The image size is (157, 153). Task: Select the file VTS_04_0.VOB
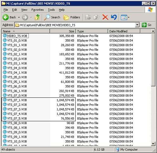pyautogui.click(x=17, y=68)
